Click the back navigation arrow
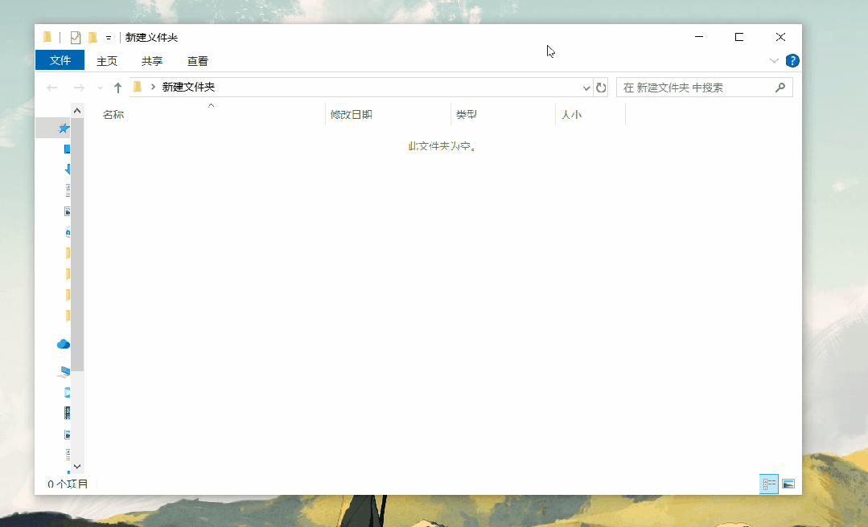Viewport: 868px width, 527px height. tap(51, 87)
